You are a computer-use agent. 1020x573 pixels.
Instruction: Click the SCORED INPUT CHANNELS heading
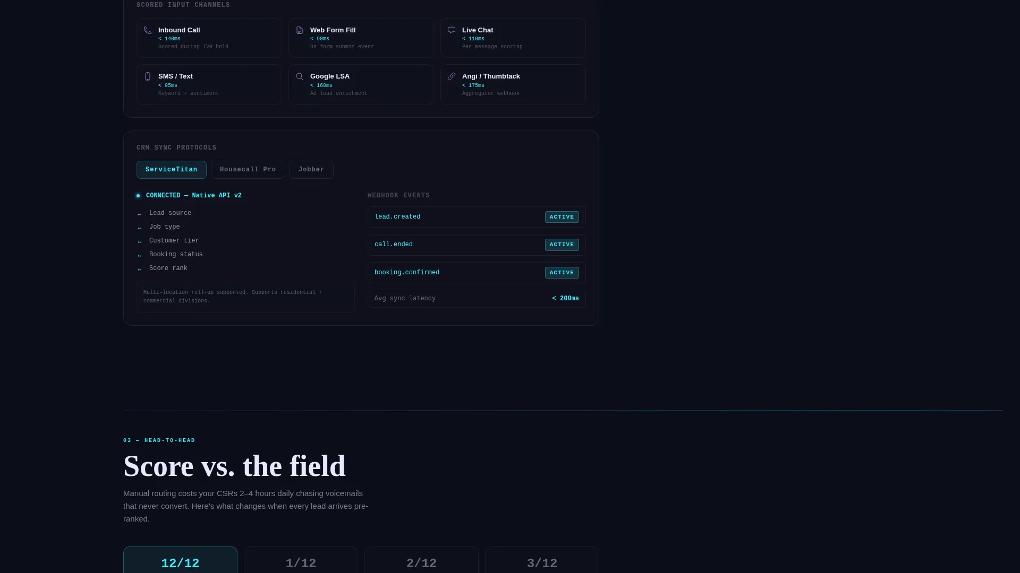(183, 5)
